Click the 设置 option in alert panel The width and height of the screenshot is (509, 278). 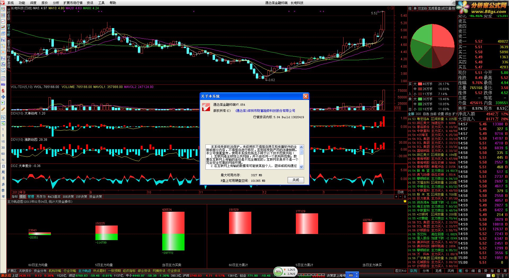[441, 114]
